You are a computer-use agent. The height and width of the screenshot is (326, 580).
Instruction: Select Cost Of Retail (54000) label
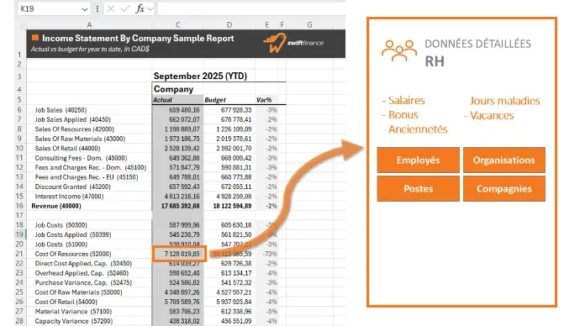tap(66, 302)
